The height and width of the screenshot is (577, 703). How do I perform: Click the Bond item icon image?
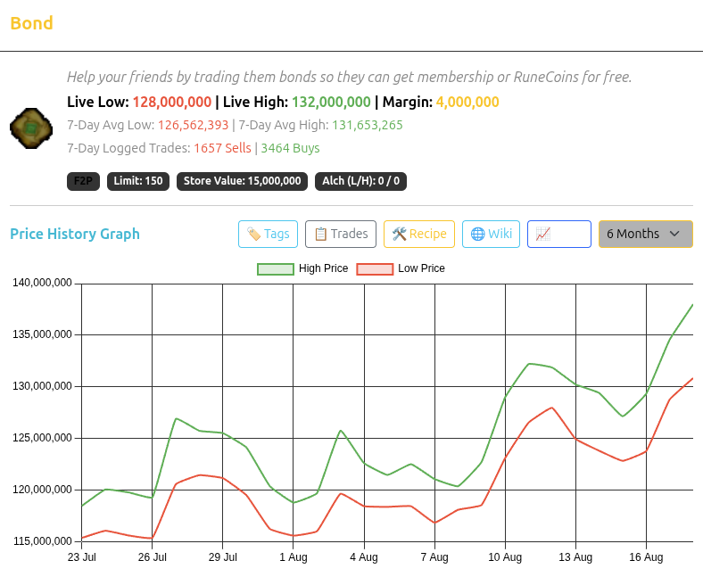(31, 128)
